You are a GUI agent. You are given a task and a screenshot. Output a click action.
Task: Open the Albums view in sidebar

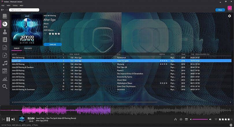pyautogui.click(x=5, y=24)
